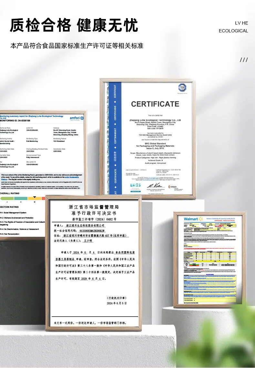Image resolution: width=255 pixels, height=368 pixels.
Task: Click the 质检合格 健康无忧 headline
Action: coord(74,25)
